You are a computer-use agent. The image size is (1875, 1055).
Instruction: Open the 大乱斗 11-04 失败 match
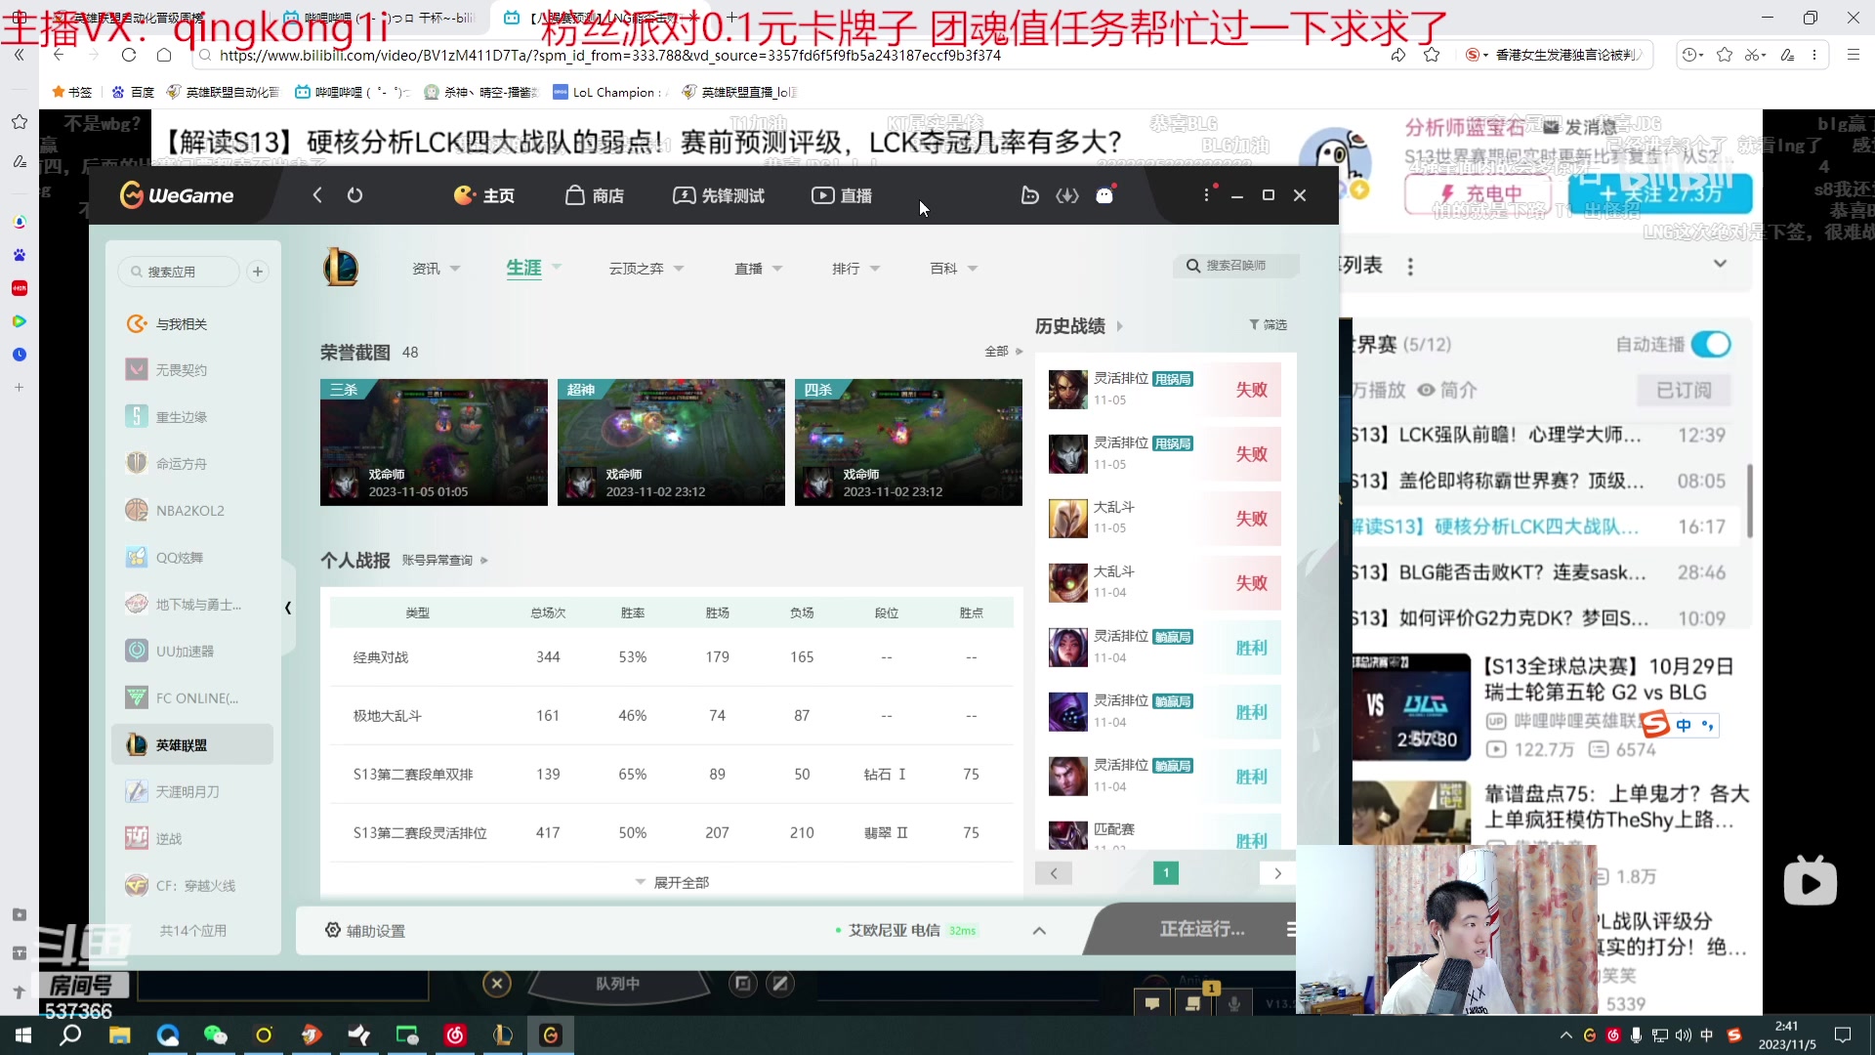(x=1164, y=582)
